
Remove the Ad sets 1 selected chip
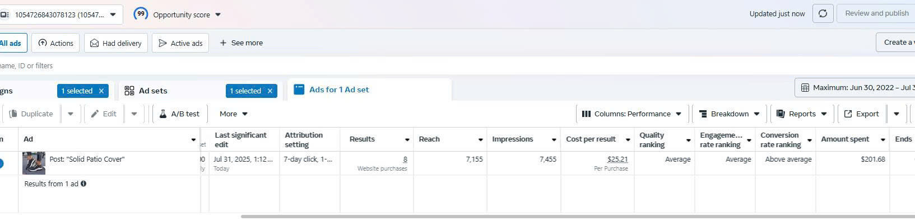point(270,91)
